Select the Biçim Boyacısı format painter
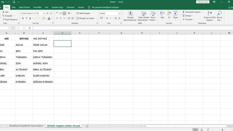The image size is (233, 131). [x=10, y=19]
